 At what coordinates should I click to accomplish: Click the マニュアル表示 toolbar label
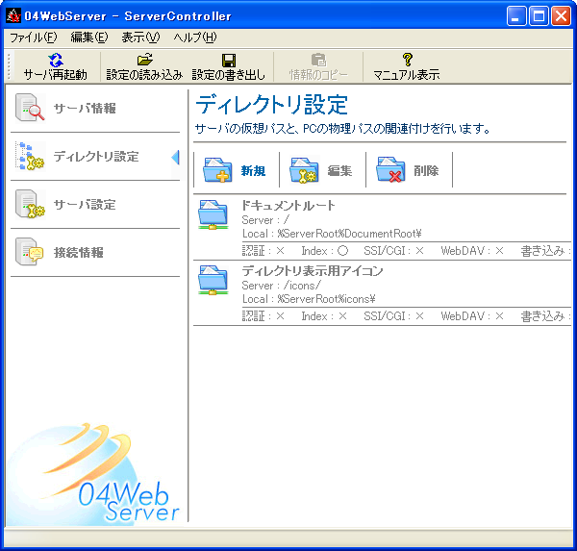(x=407, y=75)
